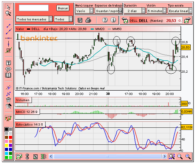
Task: Select the yellow color swatch
Action: [x=6, y=145]
